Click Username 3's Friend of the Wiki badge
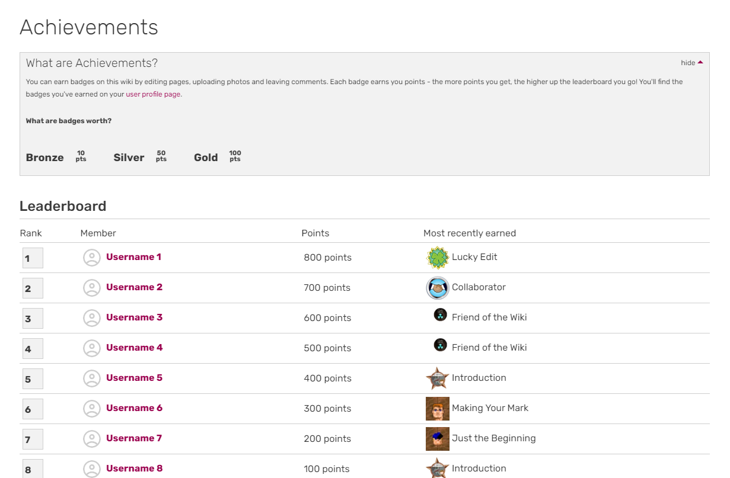This screenshot has height=478, width=730. point(440,315)
